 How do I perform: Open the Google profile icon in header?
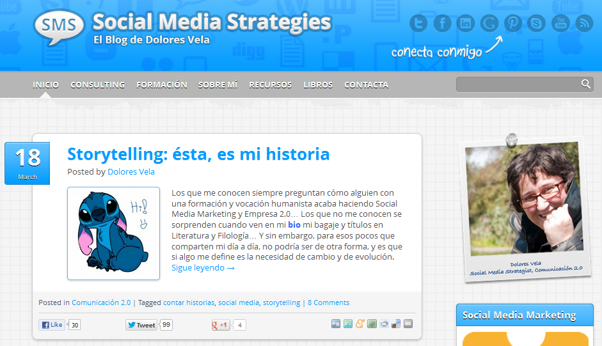[x=489, y=24]
